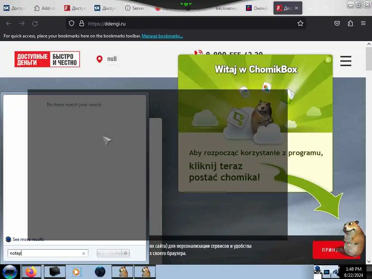Click the Shut down button
Image resolution: width=372 pixels, height=279 pixels.
pyautogui.click(x=109, y=253)
